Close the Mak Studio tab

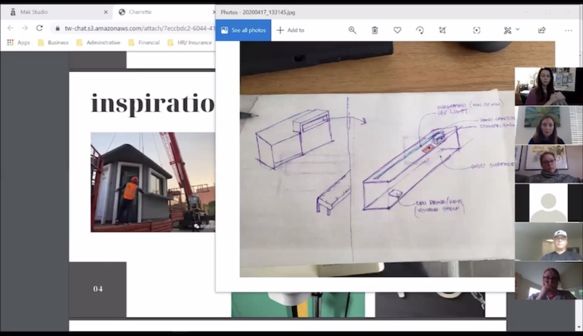click(106, 12)
